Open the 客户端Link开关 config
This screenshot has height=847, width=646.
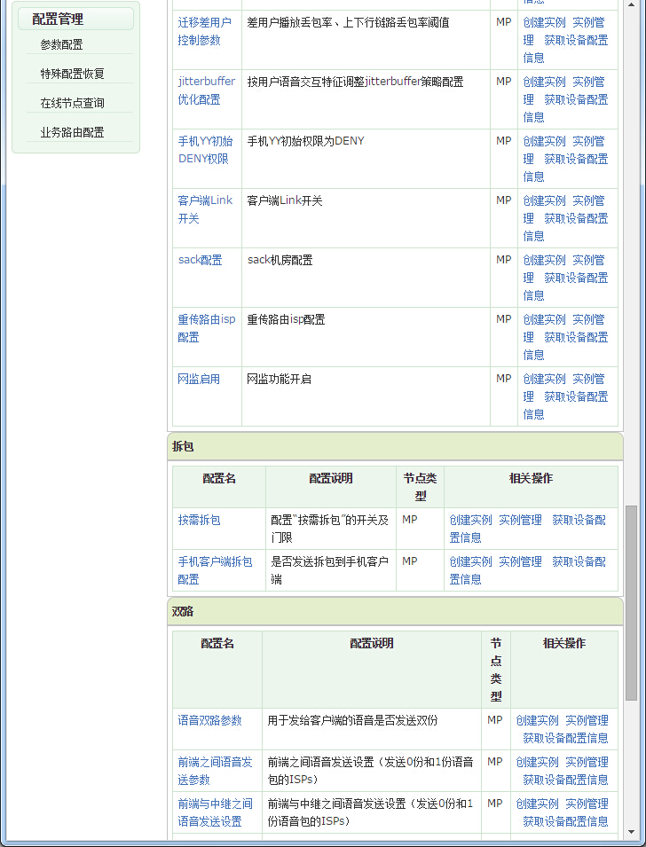pyautogui.click(x=205, y=209)
